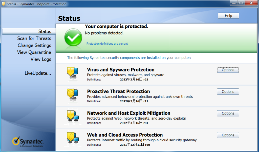Open the Status page from sidebar
The width and height of the screenshot is (259, 152).
(x=45, y=31)
